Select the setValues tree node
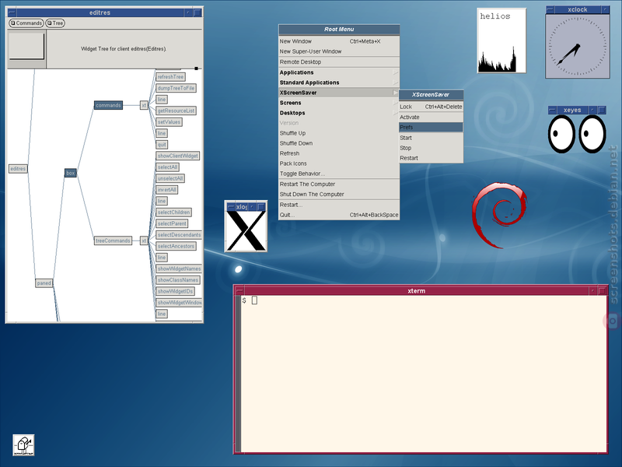622x467 pixels. pyautogui.click(x=169, y=122)
